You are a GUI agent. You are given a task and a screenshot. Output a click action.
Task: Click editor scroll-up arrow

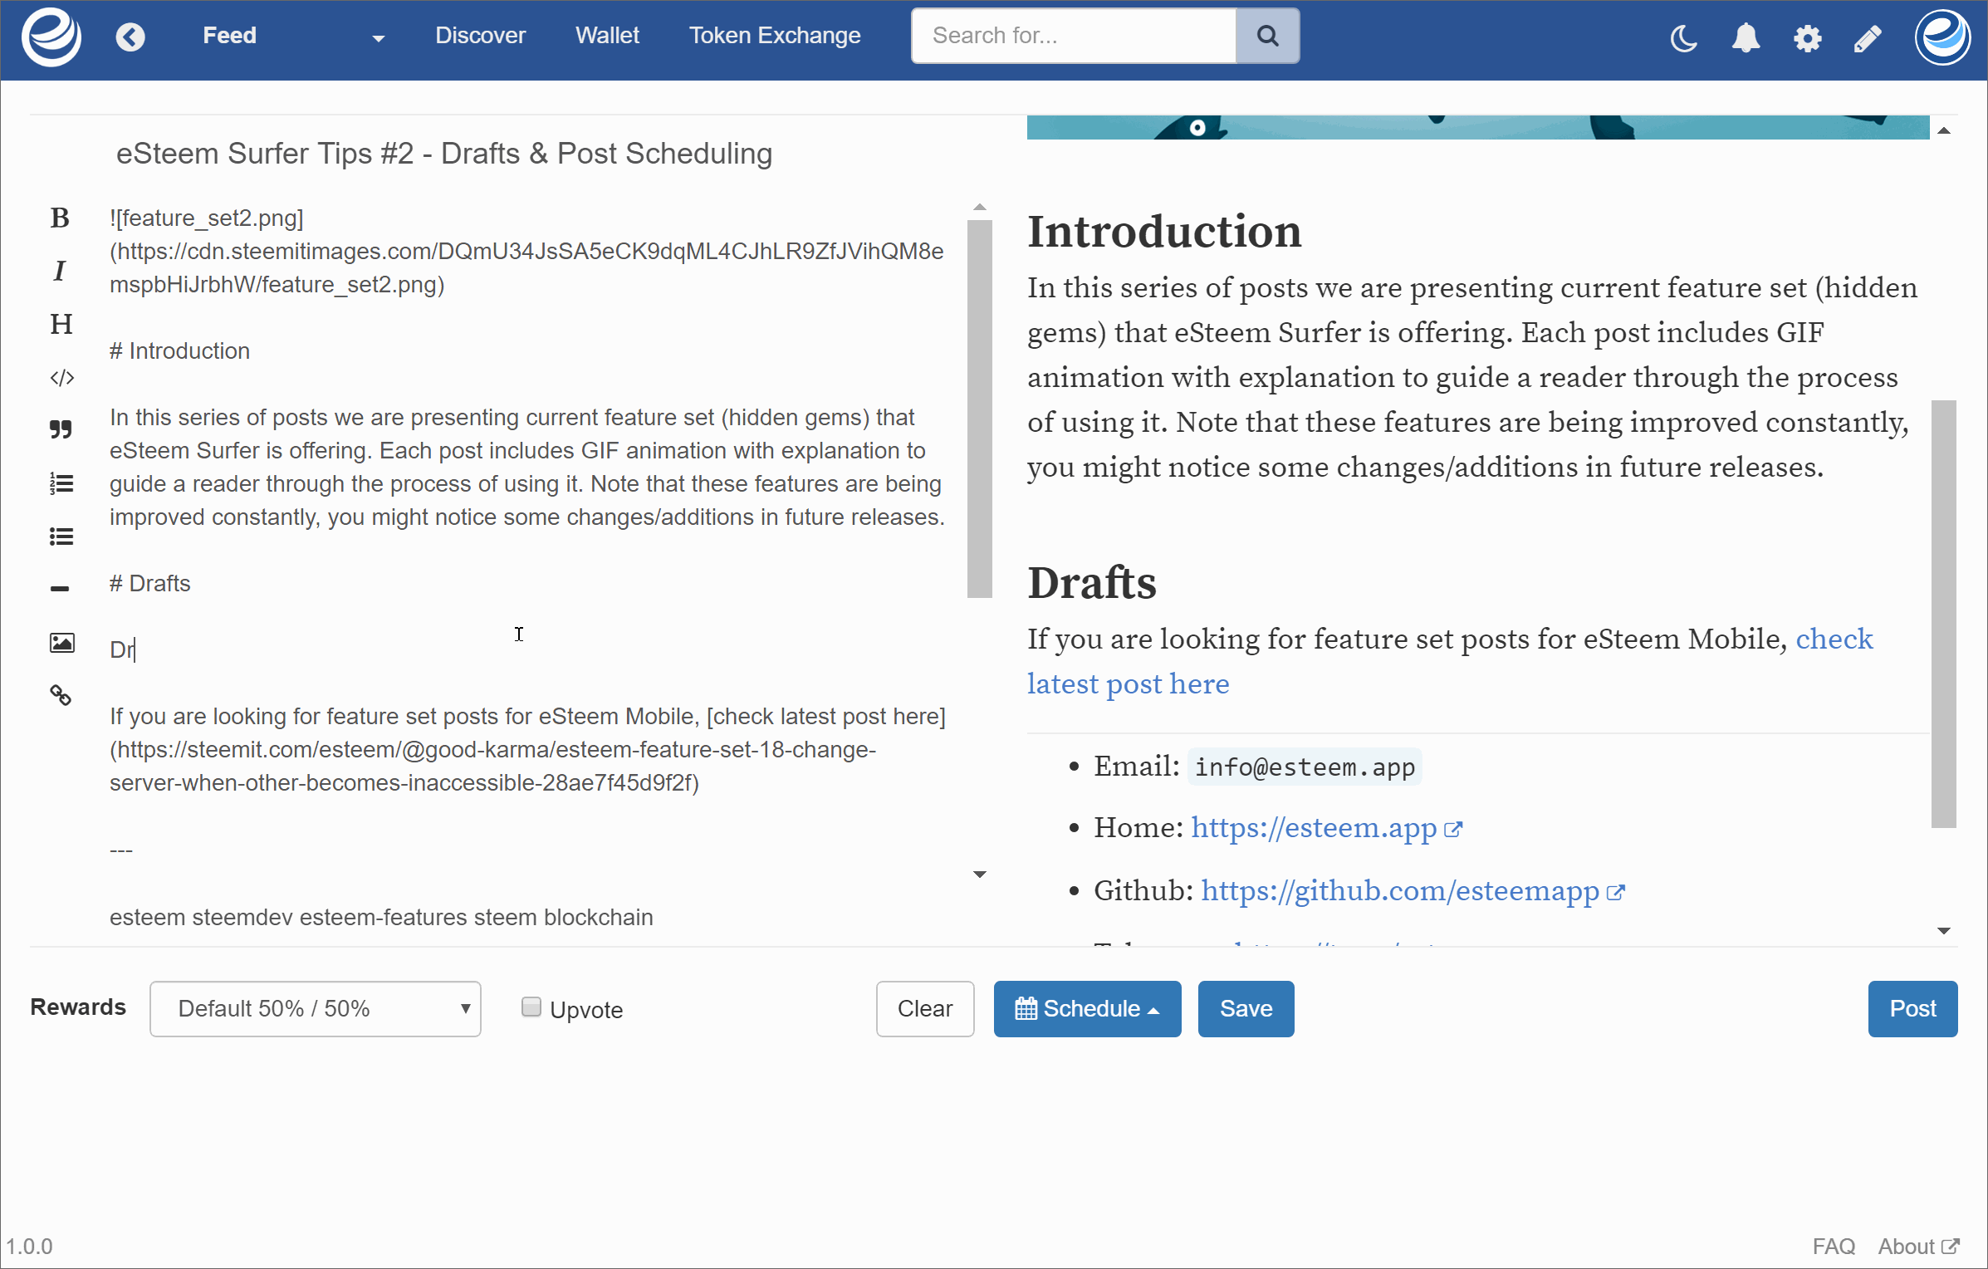(x=980, y=208)
